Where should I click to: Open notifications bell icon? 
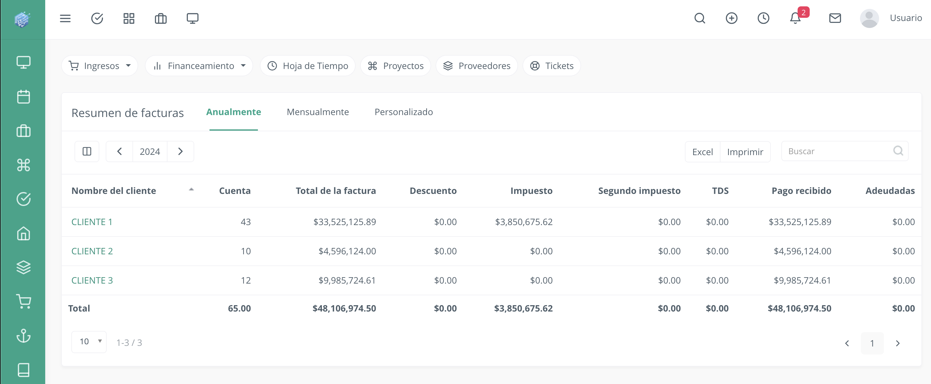(795, 18)
